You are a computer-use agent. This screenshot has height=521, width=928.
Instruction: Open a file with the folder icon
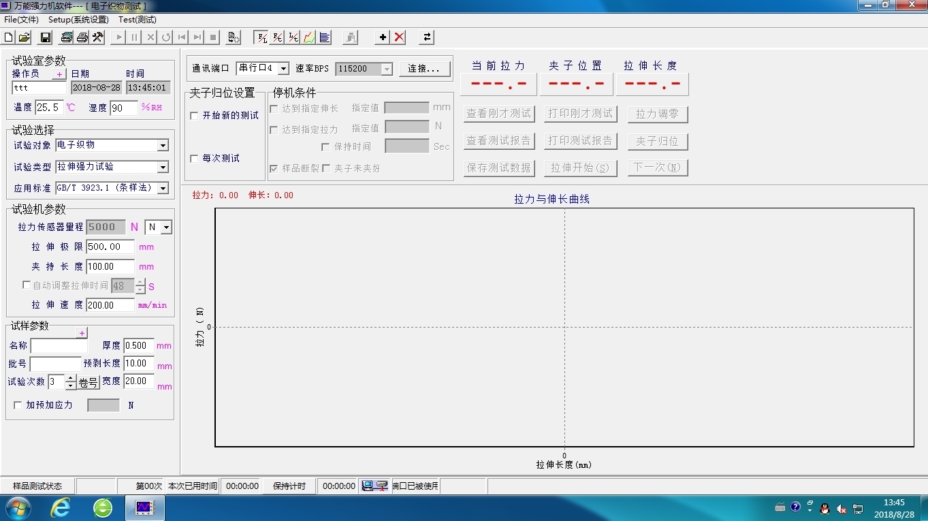[x=24, y=37]
